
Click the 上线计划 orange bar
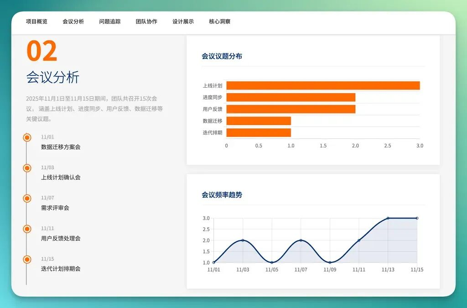coord(323,85)
